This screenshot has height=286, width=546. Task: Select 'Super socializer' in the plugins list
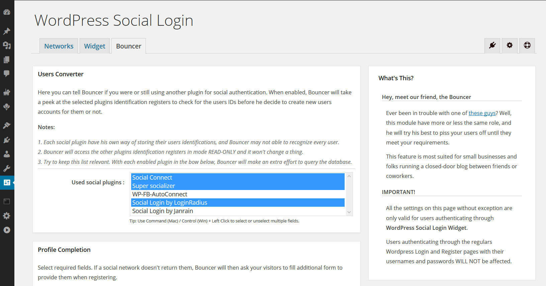point(238,186)
